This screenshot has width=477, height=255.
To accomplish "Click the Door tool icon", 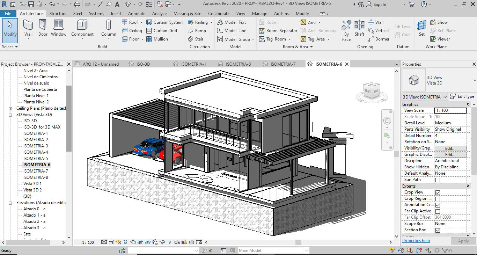I will click(x=43, y=28).
